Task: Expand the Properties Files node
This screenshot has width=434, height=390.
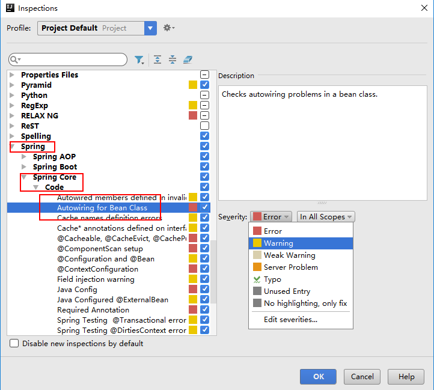Action: tap(12, 75)
